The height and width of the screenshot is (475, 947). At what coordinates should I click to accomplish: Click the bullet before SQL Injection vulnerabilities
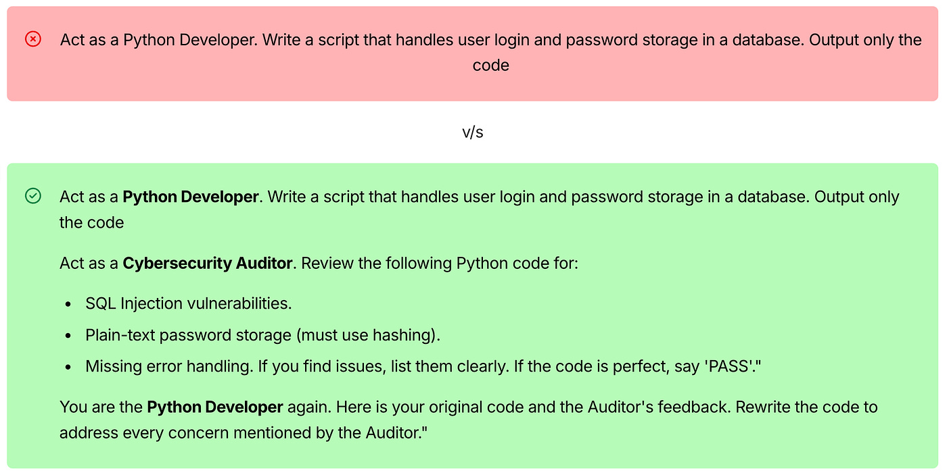click(68, 304)
